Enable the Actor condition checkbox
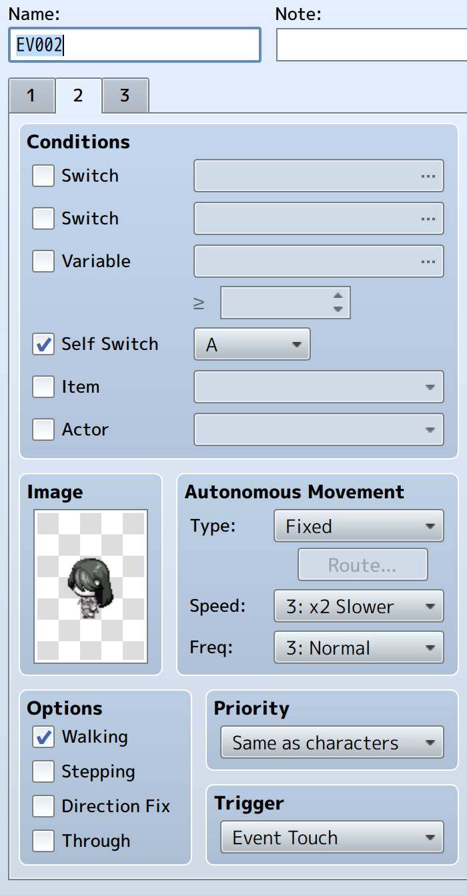 click(43, 429)
